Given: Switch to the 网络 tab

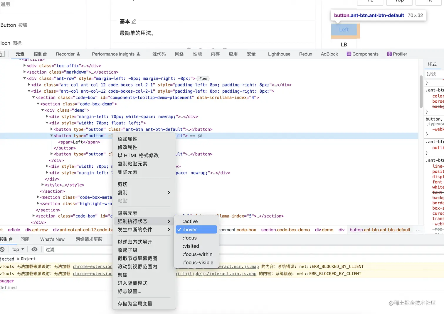Looking at the screenshot, I should pyautogui.click(x=179, y=54).
